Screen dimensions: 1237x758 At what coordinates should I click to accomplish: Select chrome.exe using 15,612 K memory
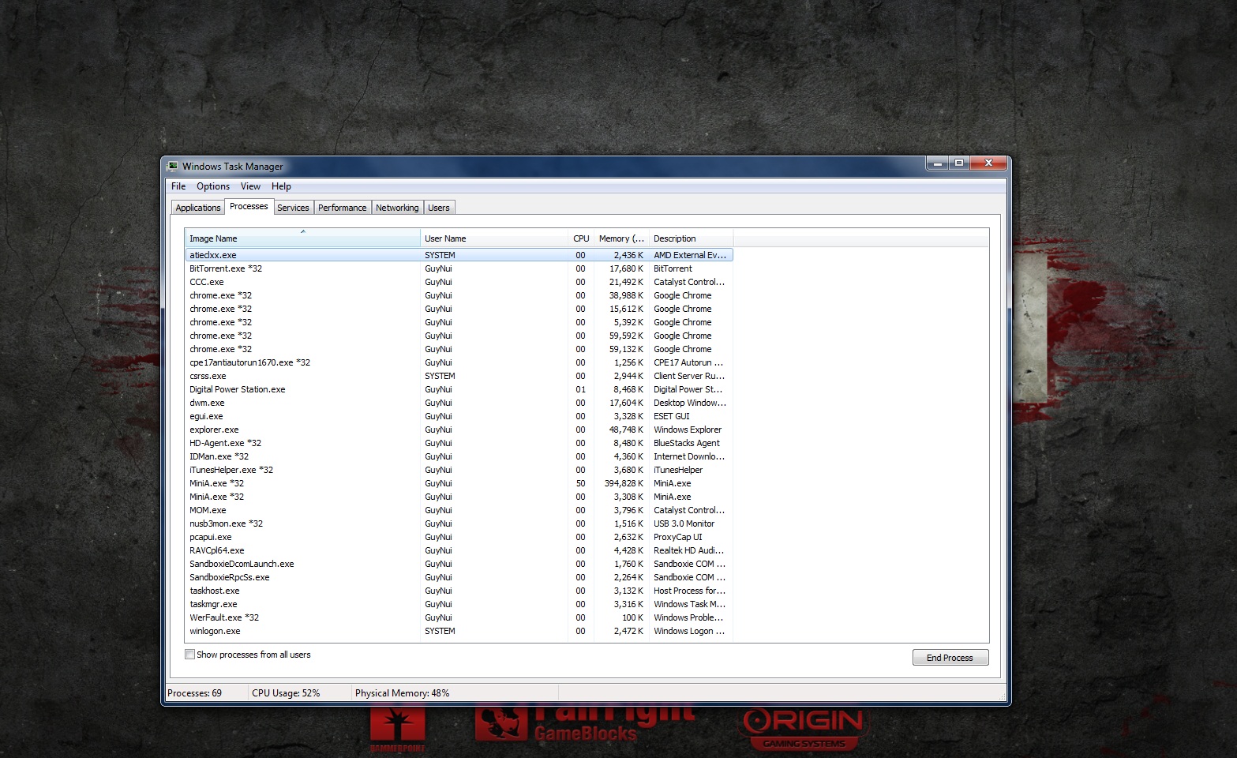pos(459,309)
